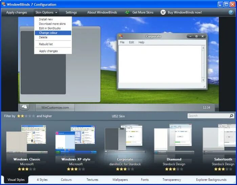Select Change colour menu item
The image size is (237, 185).
(x=53, y=33)
